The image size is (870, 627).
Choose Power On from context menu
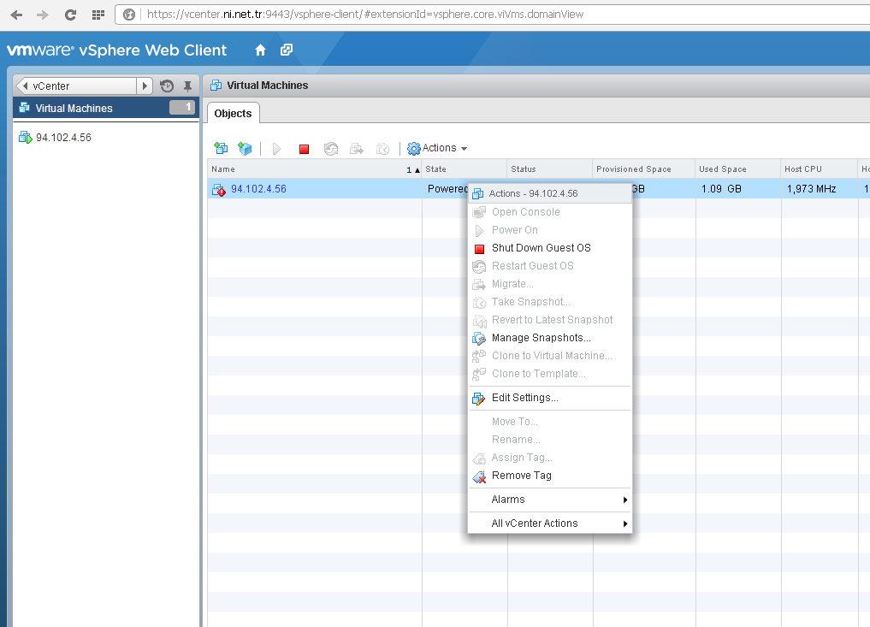pos(550,230)
